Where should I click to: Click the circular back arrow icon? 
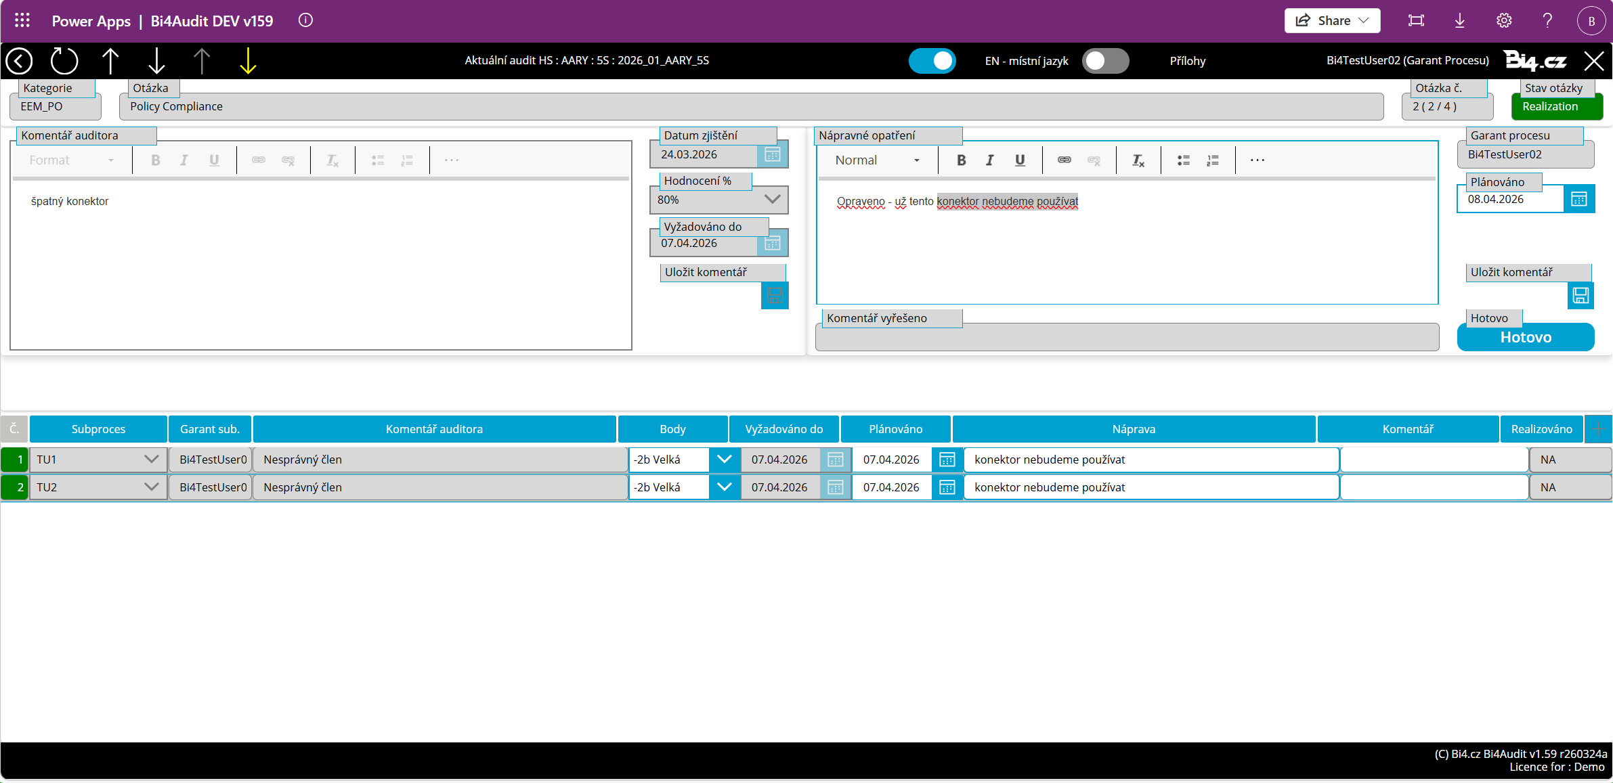click(19, 61)
